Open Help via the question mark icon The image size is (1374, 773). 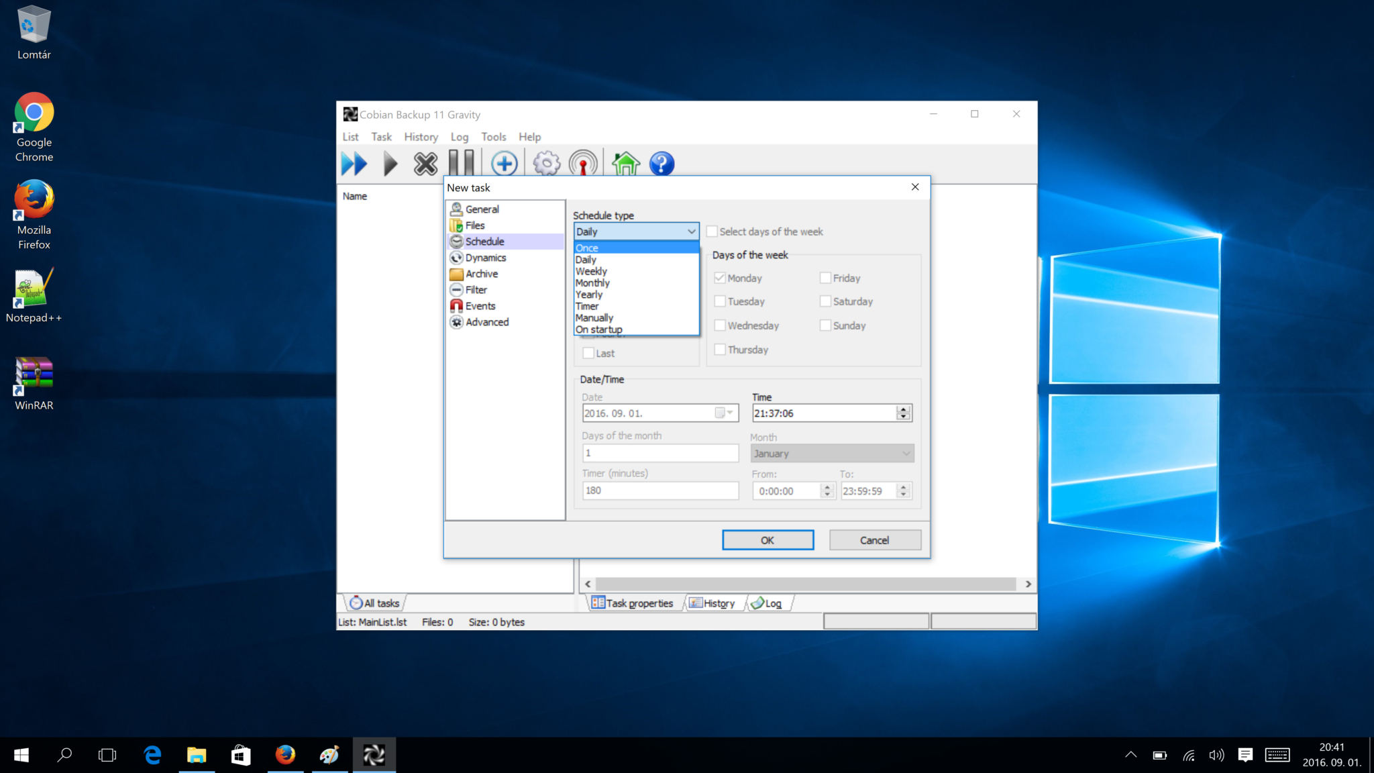click(661, 162)
